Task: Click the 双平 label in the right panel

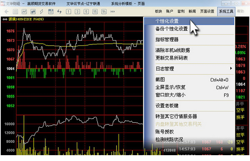Action: click(x=240, y=135)
